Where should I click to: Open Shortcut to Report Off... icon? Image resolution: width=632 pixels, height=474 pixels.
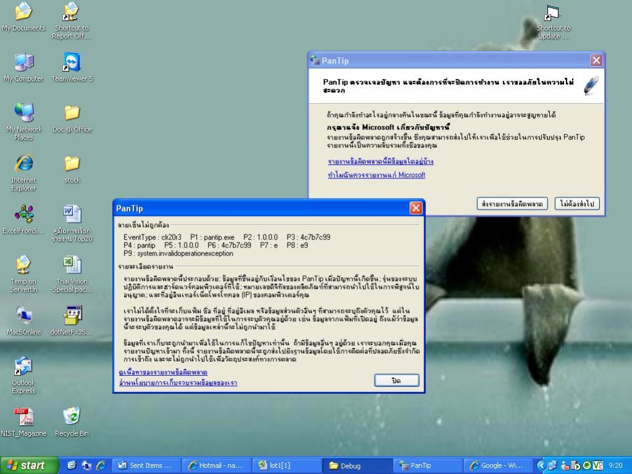click(72, 20)
